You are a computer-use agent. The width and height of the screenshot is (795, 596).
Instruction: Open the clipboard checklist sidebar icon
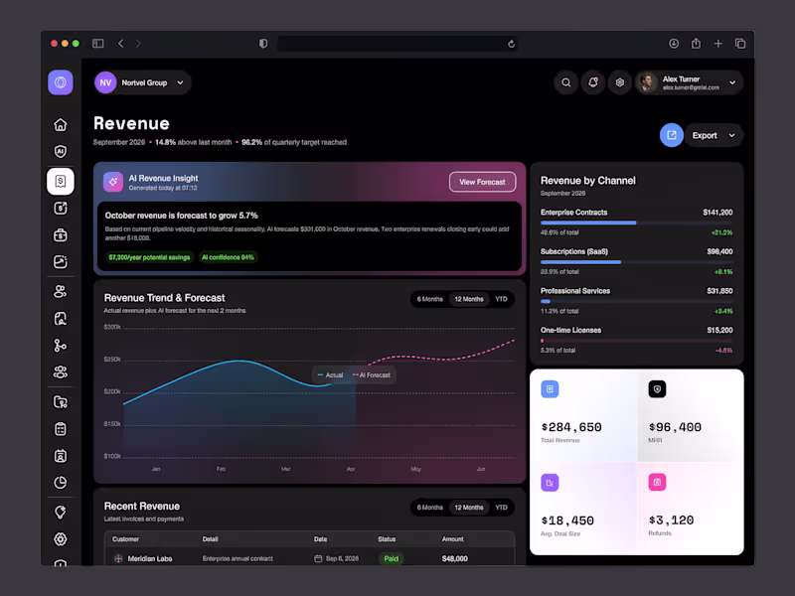(61, 429)
